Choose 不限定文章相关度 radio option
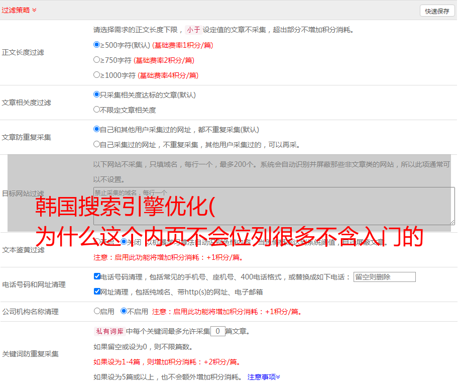The height and width of the screenshot is (386, 458). (x=97, y=110)
